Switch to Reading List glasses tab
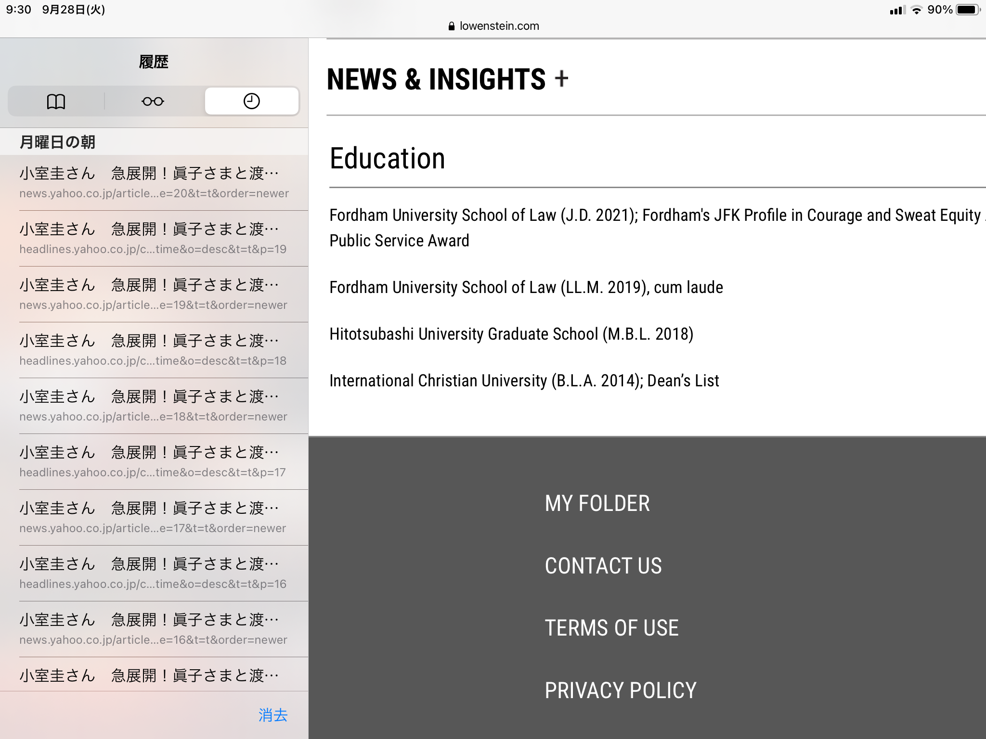The height and width of the screenshot is (739, 986). [153, 101]
